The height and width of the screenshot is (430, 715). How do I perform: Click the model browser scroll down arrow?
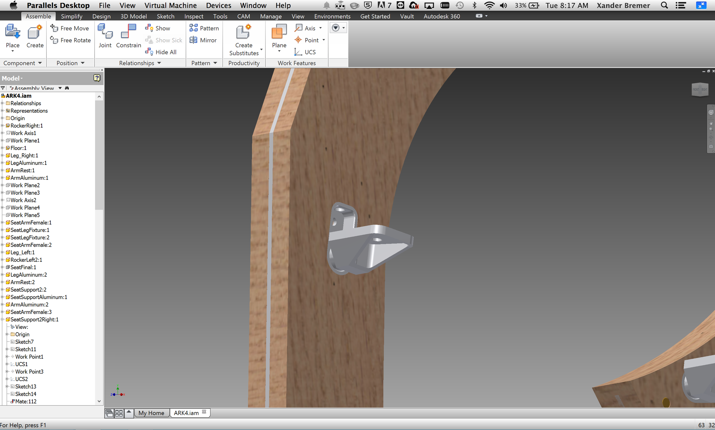point(99,401)
